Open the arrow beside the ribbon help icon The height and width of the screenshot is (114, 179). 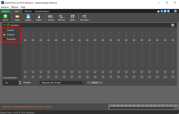pyautogui.click(x=178, y=11)
